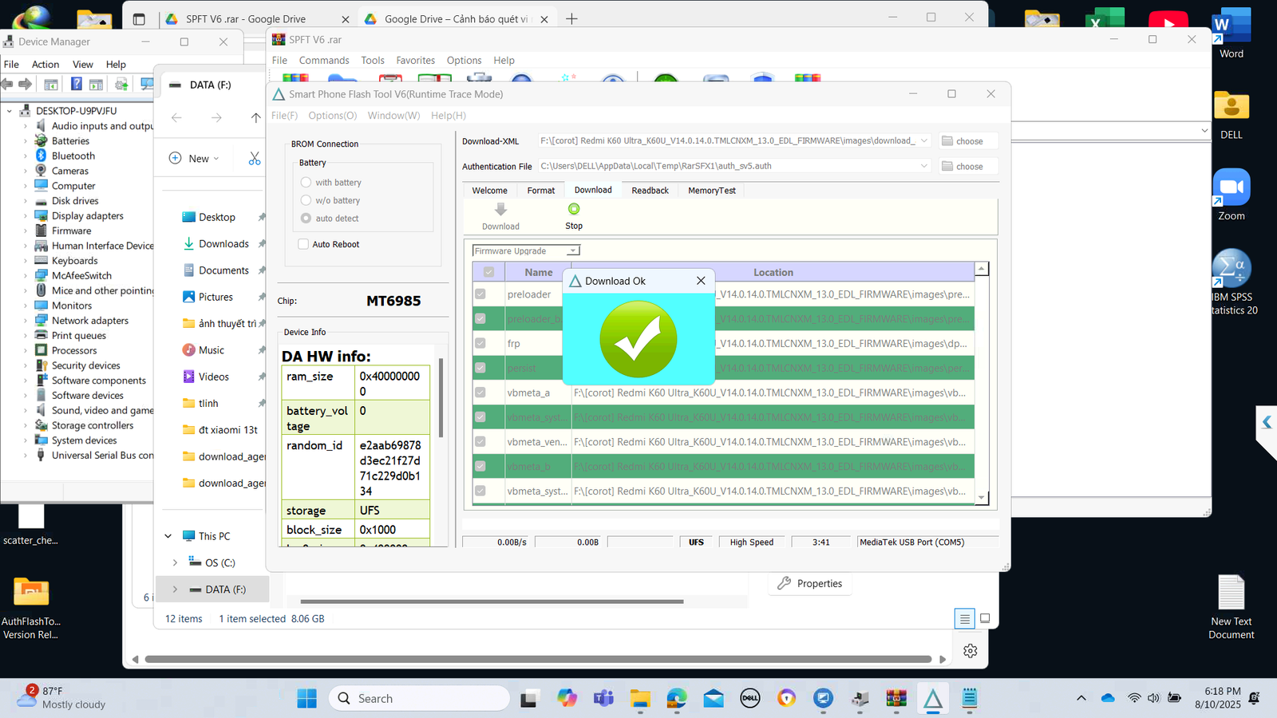
Task: Select the 'auto detect' battery option
Action: [306, 218]
